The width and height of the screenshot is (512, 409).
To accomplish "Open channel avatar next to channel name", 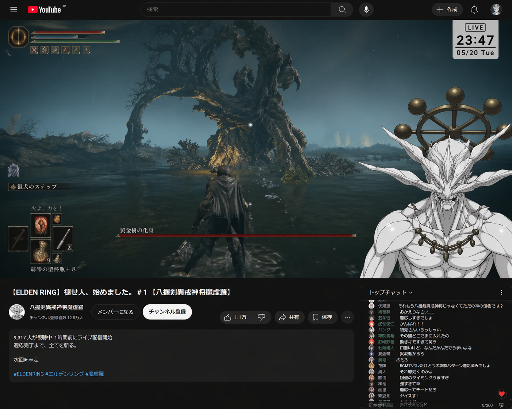I will click(17, 312).
